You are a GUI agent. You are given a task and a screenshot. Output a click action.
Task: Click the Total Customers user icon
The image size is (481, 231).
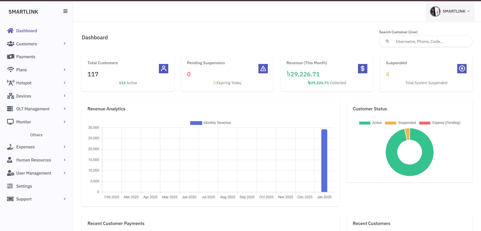(x=163, y=69)
